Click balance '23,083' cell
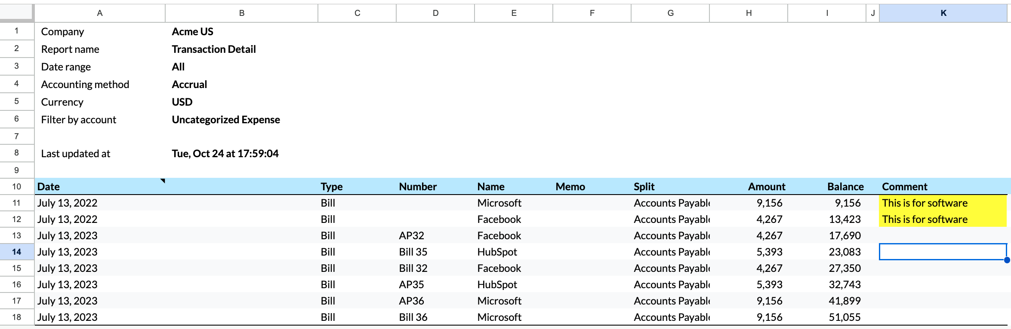The width and height of the screenshot is (1011, 329). tap(827, 252)
